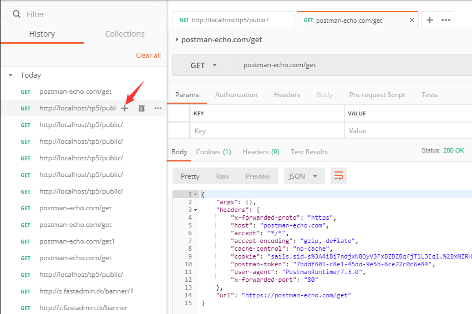
Task: Collapse JSON line 1 fold arrow
Action: tap(195, 195)
